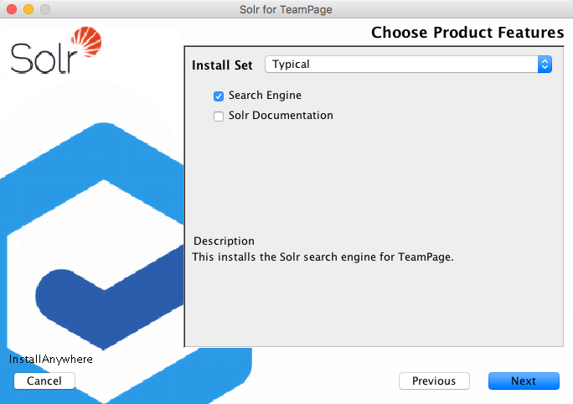Click the Description text about Solr search engine
Viewport: 573px width, 404px height.
coord(323,257)
